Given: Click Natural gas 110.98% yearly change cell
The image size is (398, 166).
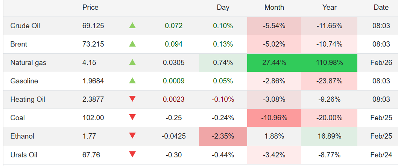Looking at the screenshot, I should tap(329, 63).
